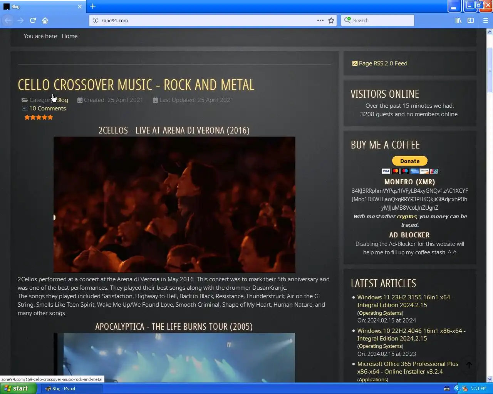Open the Library bookmarks view
The height and width of the screenshot is (394, 493).
(458, 20)
